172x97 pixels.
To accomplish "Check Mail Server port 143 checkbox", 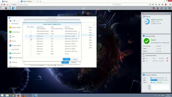I will point(31,49).
